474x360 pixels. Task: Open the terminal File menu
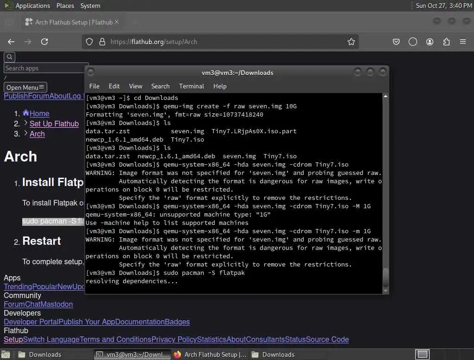coord(94,86)
